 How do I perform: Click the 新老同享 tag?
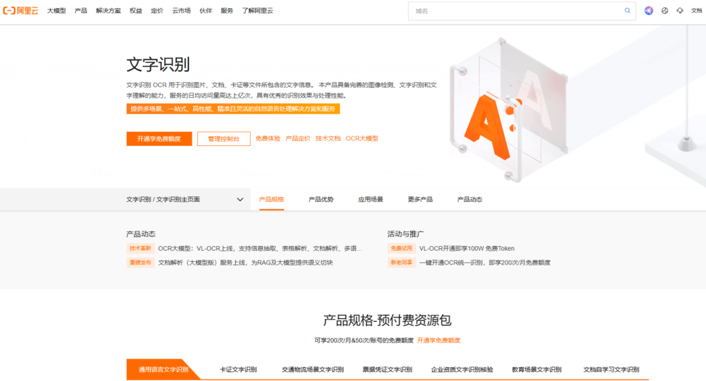pos(401,262)
